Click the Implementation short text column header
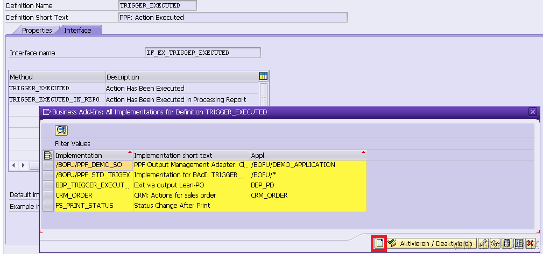The width and height of the screenshot is (543, 254). (191, 156)
